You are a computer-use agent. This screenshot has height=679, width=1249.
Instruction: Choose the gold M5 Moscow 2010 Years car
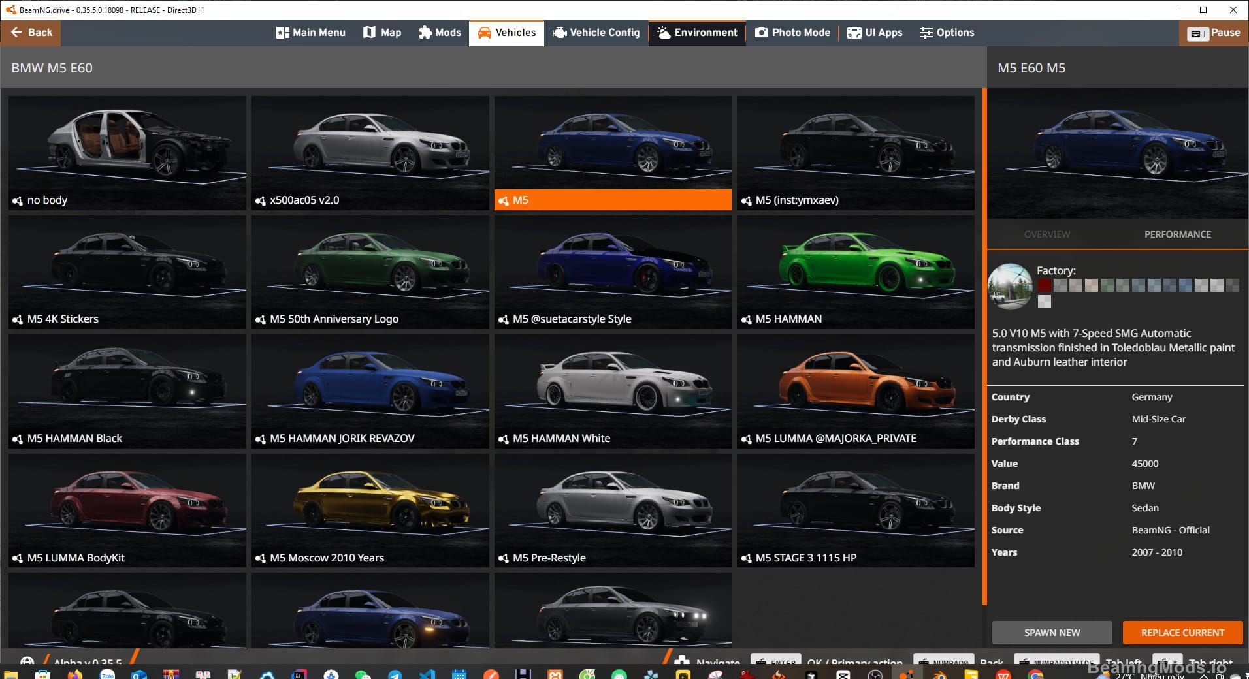tap(370, 511)
